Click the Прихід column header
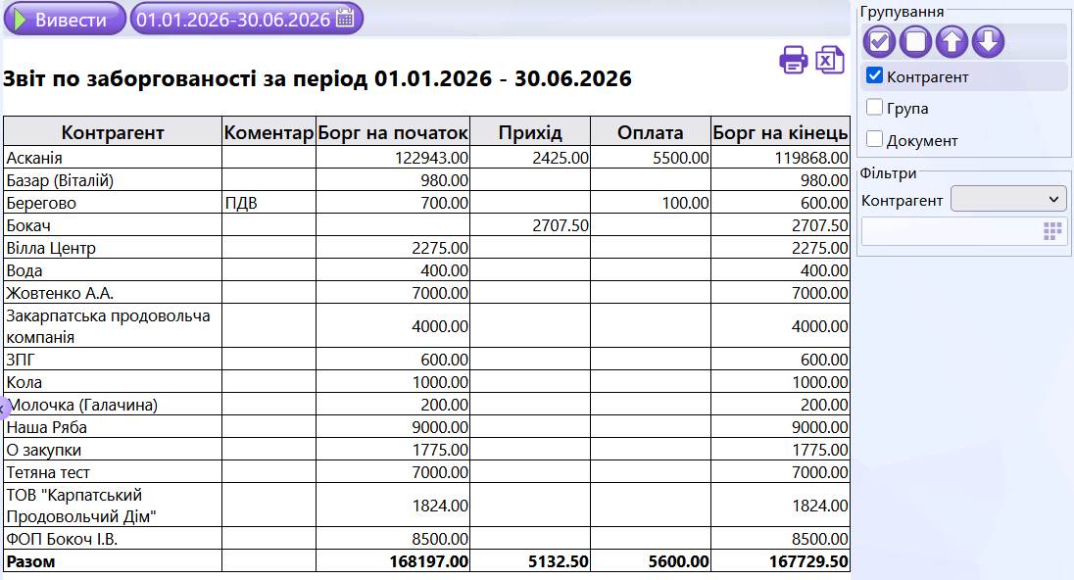The image size is (1074, 580). coord(530,131)
